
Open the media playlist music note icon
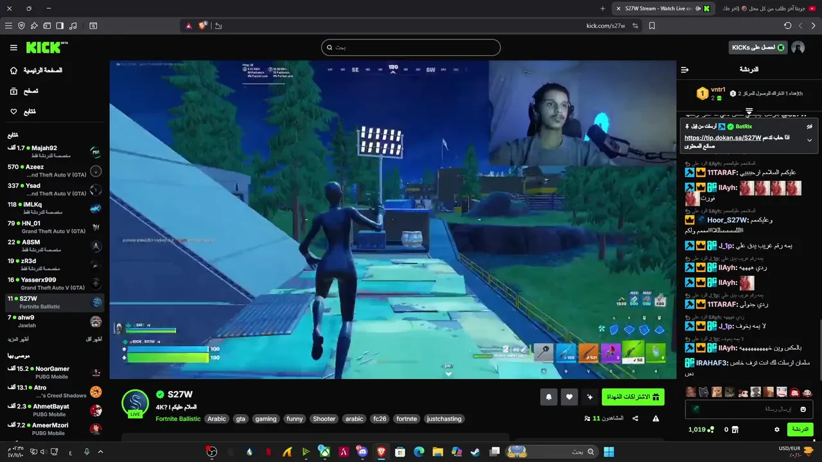click(x=73, y=26)
